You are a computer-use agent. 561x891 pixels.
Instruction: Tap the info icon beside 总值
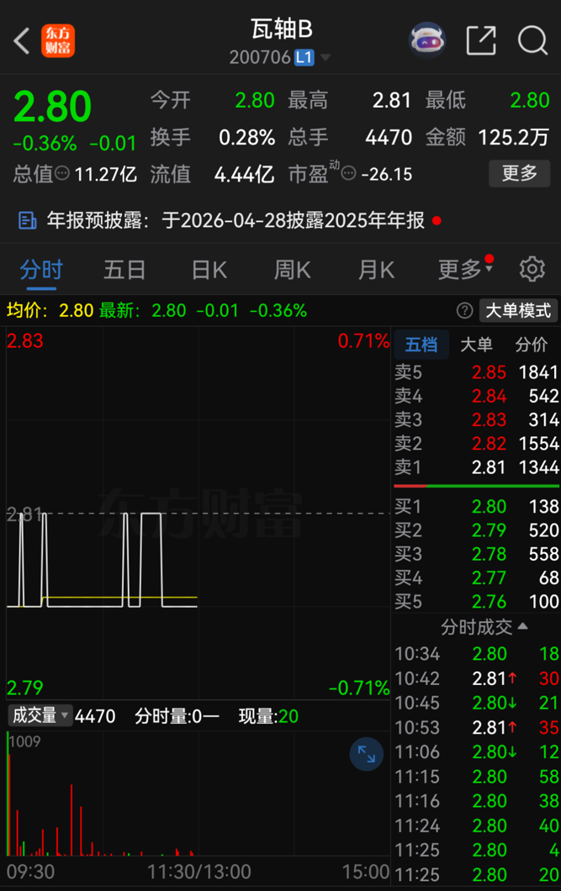[63, 174]
